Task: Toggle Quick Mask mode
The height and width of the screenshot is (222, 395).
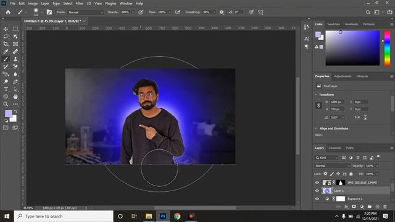Action: pyautogui.click(x=6, y=128)
